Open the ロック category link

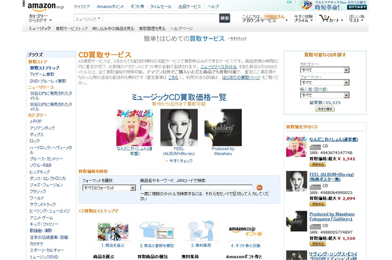coord(35,141)
